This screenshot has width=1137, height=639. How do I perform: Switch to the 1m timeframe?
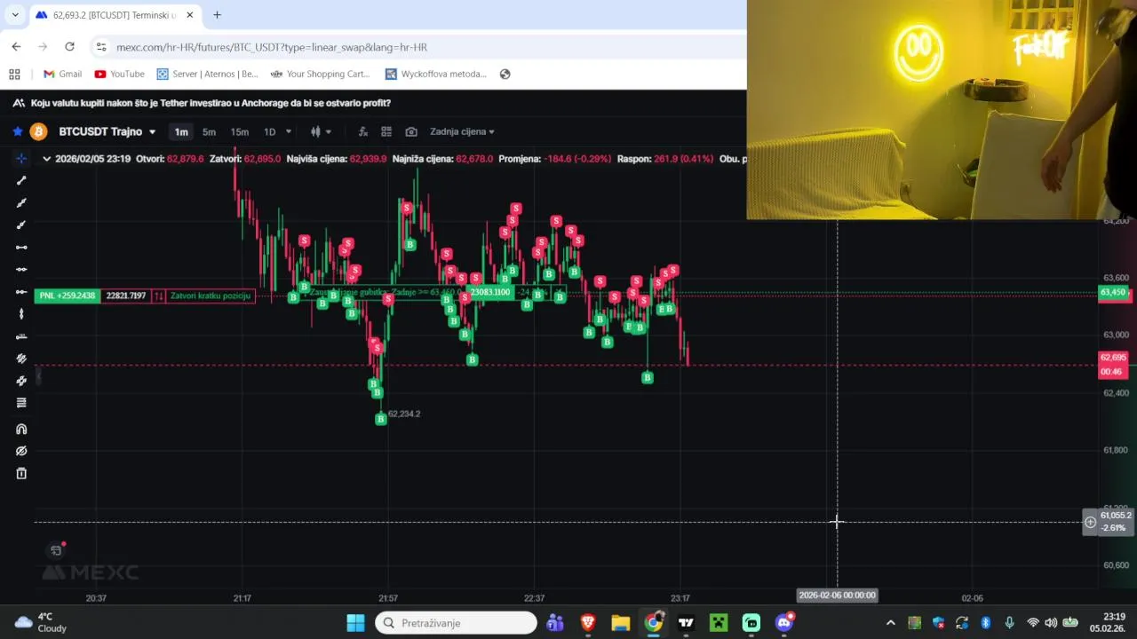tap(181, 131)
